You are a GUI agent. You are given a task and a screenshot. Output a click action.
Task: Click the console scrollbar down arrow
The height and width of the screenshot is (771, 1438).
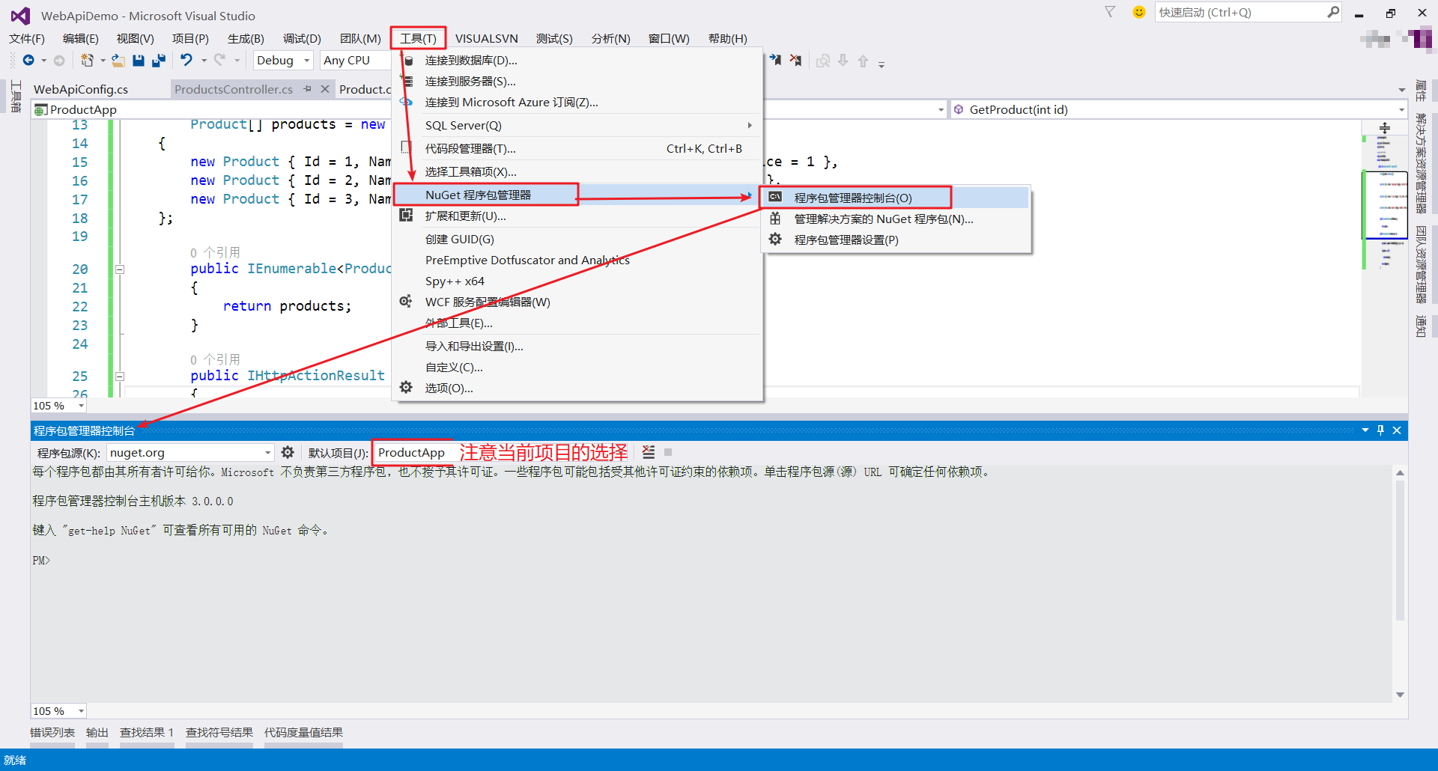[x=1400, y=695]
